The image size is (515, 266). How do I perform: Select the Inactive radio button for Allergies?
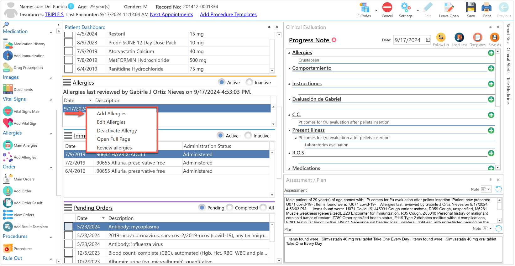click(x=250, y=82)
